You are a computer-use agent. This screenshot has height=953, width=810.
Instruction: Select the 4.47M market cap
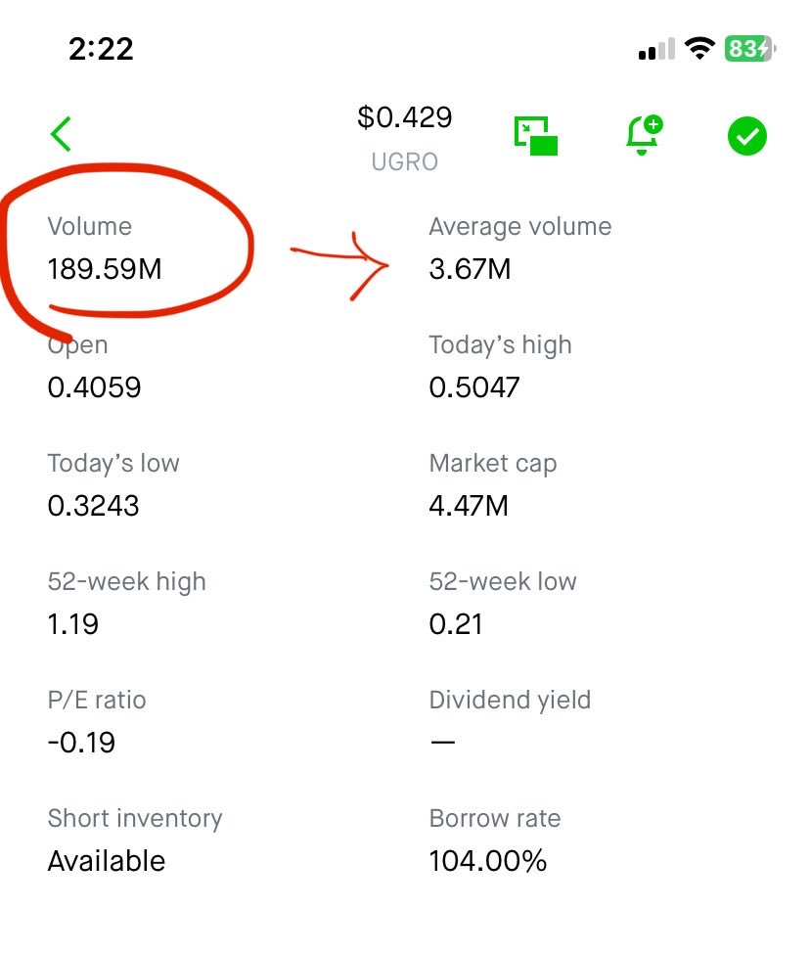point(469,506)
